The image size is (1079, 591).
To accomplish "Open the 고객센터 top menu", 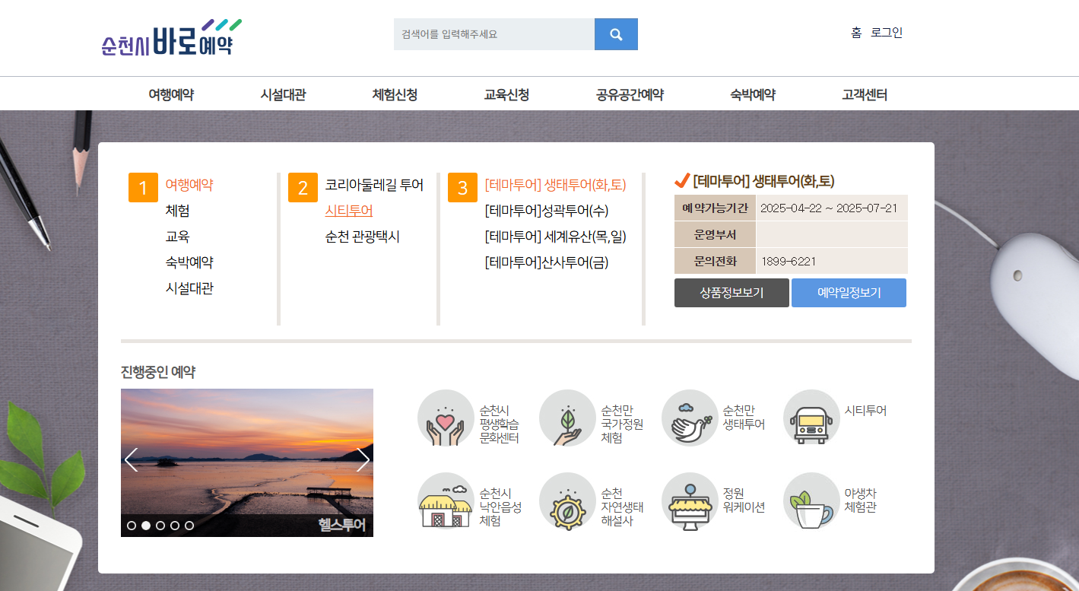I will 865,95.
